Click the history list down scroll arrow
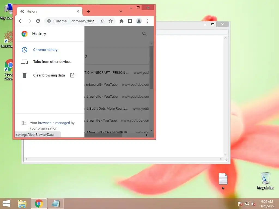The height and width of the screenshot is (209, 279). coord(151,130)
